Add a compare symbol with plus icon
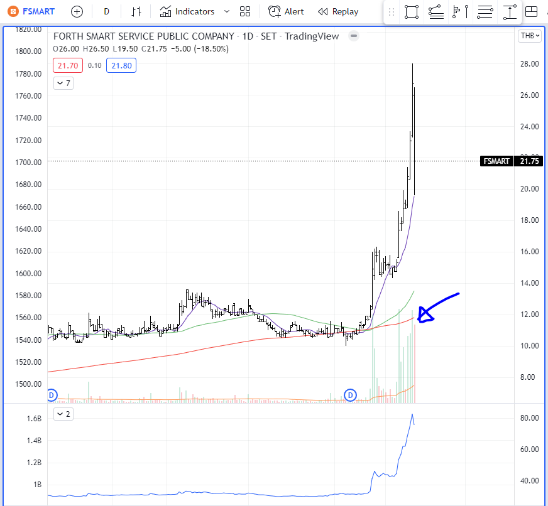Viewport: 548px width, 506px height. (77, 11)
